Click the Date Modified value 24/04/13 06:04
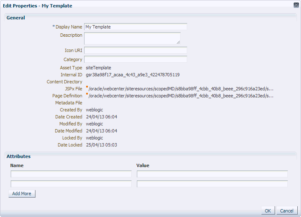Screen dimensions: 301x217 [x=101, y=131]
